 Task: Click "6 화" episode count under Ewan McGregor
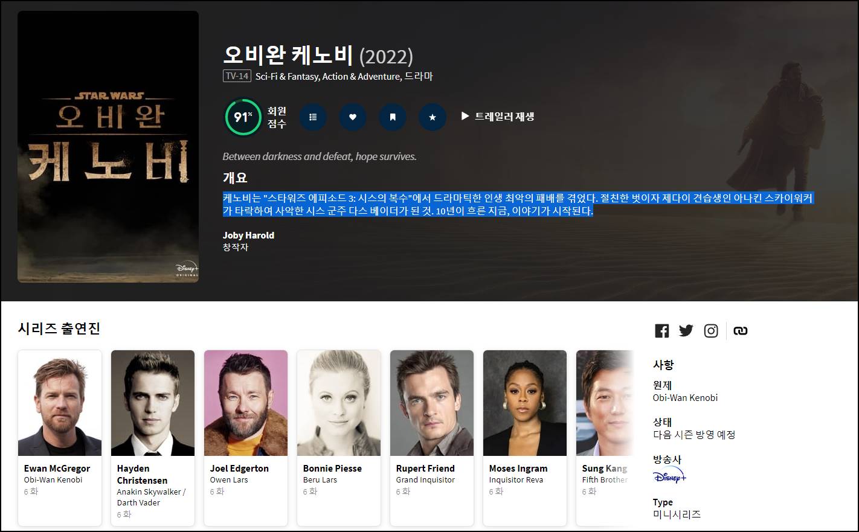[31, 492]
